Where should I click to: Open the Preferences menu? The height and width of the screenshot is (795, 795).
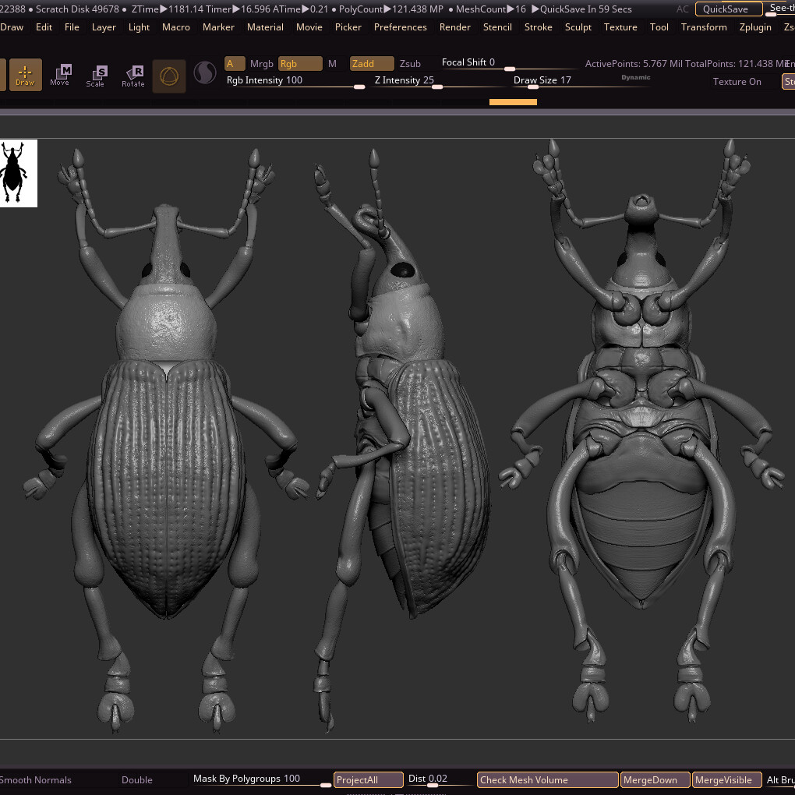click(x=400, y=27)
